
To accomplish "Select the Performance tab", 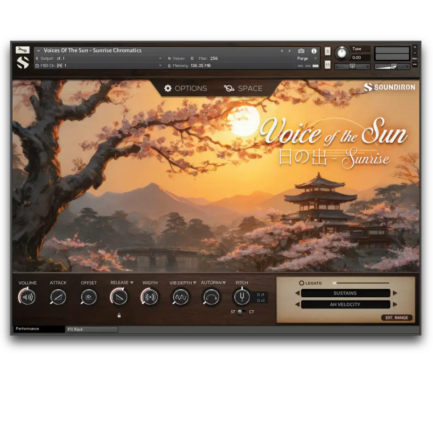I will 39,329.
